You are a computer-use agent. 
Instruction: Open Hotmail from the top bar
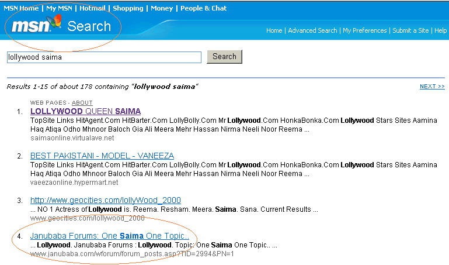pos(92,8)
